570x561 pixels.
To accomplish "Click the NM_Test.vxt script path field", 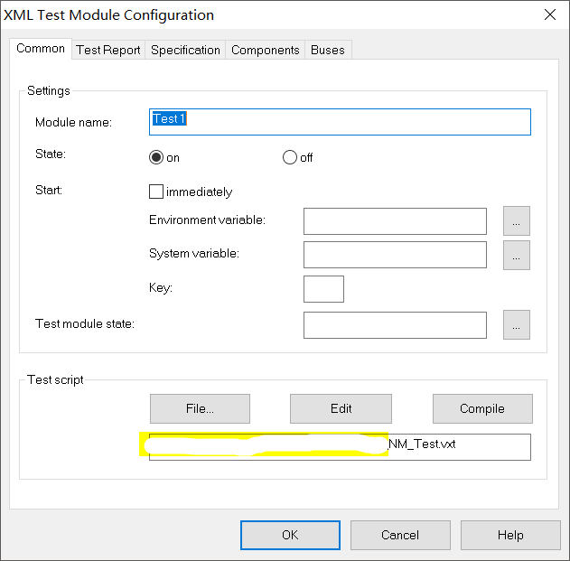I will point(340,447).
